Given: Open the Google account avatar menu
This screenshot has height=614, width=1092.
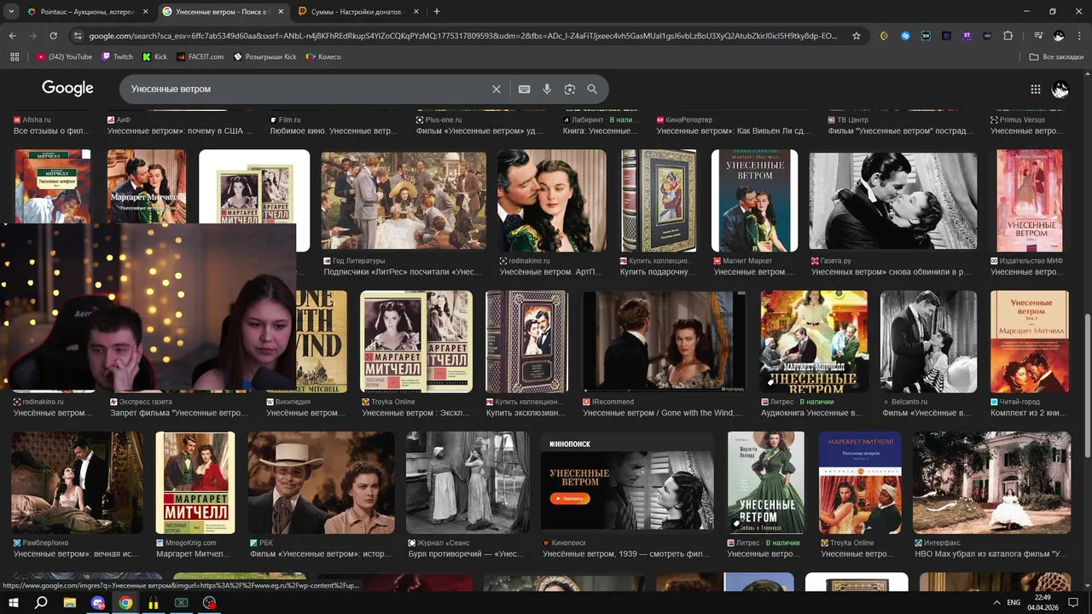Looking at the screenshot, I should [1060, 89].
